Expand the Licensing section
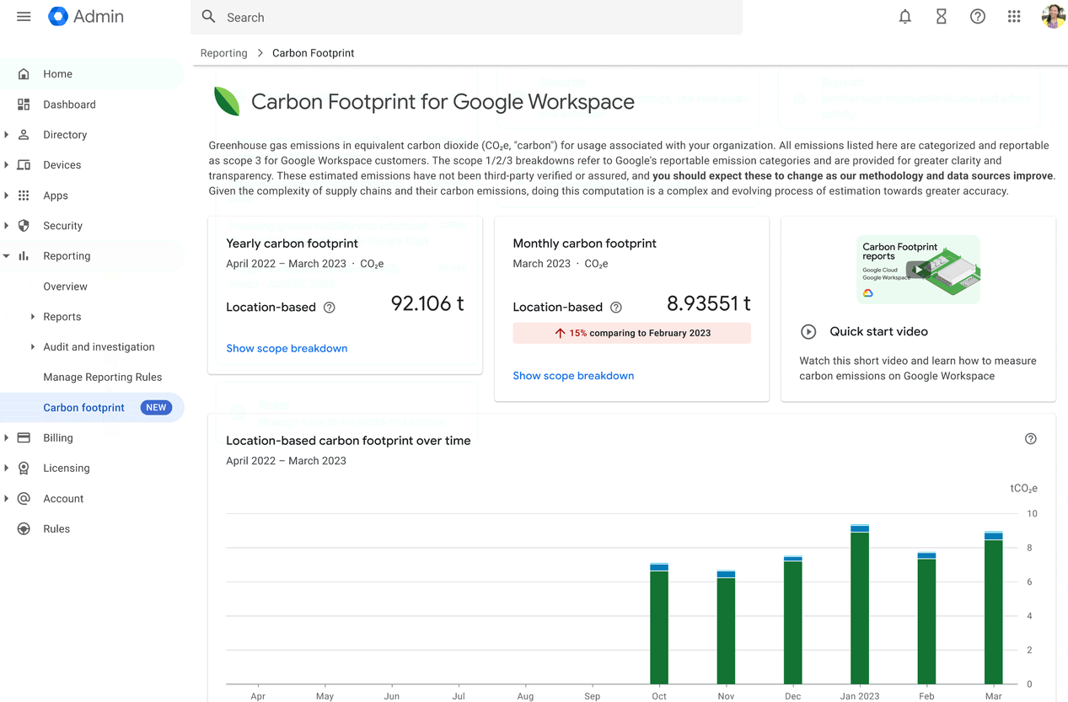Screen dimensions: 1068x702 (x=7, y=469)
